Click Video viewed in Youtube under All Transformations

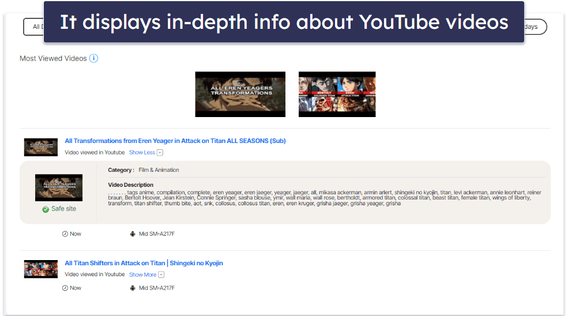(95, 153)
